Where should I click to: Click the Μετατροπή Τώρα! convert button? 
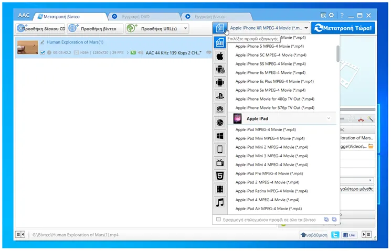click(x=343, y=28)
